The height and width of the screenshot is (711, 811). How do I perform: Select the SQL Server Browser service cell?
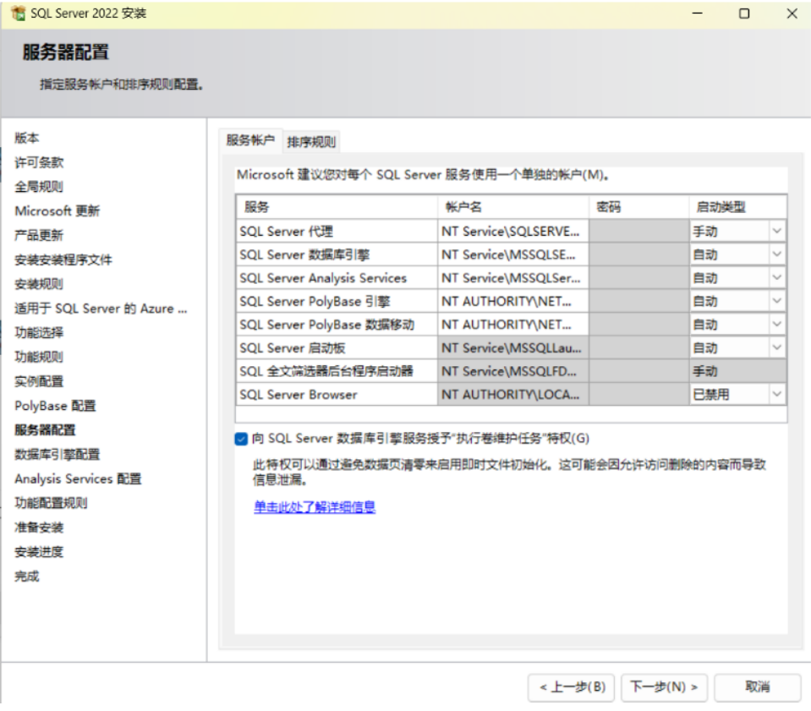[x=337, y=395]
